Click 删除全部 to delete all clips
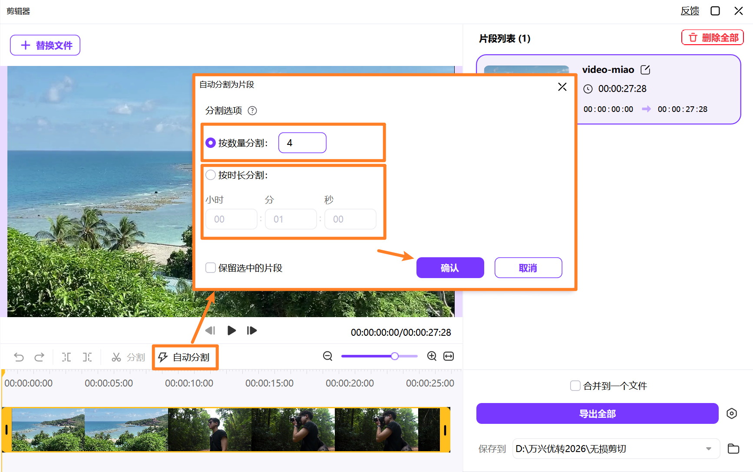Screen dimensions: 753x472 tap(712, 37)
